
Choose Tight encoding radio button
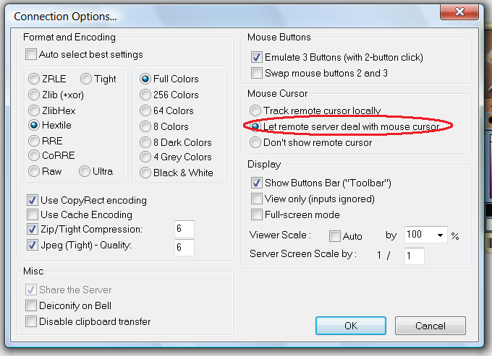86,79
